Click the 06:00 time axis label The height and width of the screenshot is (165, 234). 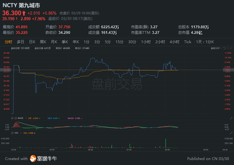pos(90,150)
